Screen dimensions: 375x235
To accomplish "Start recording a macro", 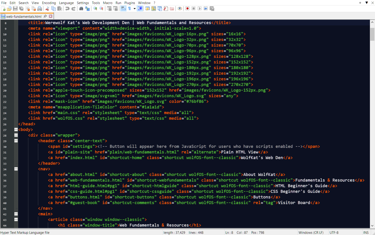I will coord(187,8).
